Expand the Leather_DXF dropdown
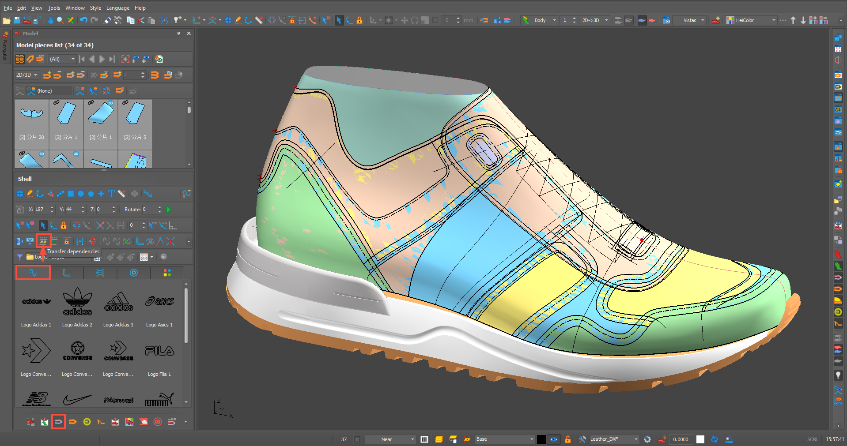Image resolution: width=847 pixels, height=446 pixels. point(636,439)
